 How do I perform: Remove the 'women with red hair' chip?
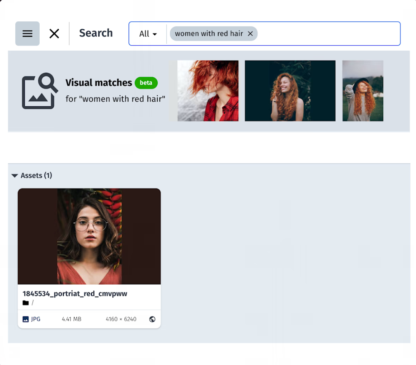pos(250,34)
